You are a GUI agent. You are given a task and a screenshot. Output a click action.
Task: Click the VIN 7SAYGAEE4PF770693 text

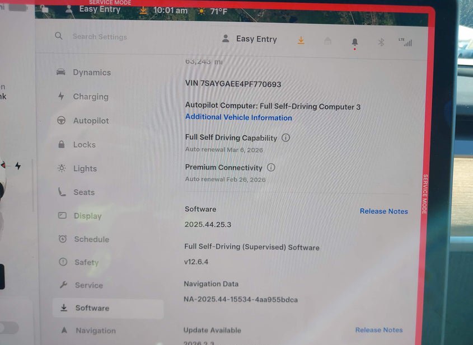coord(233,84)
